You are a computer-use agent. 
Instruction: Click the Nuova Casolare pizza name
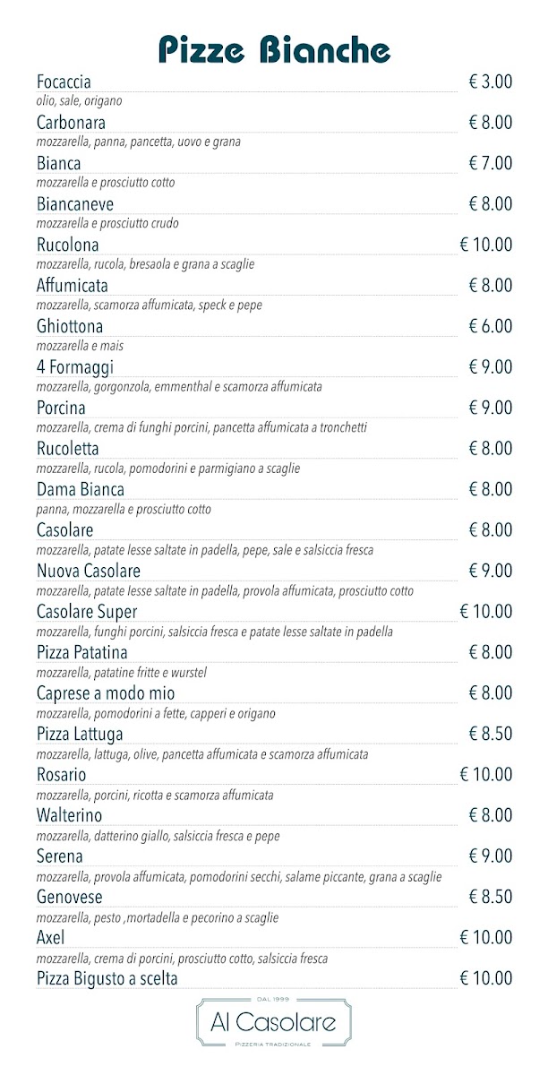click(x=89, y=571)
